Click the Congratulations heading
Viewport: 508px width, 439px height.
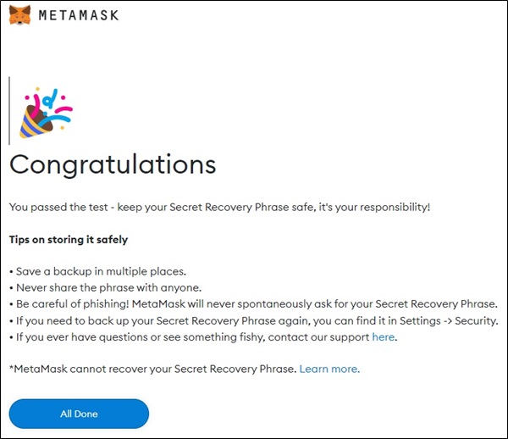[x=113, y=165]
